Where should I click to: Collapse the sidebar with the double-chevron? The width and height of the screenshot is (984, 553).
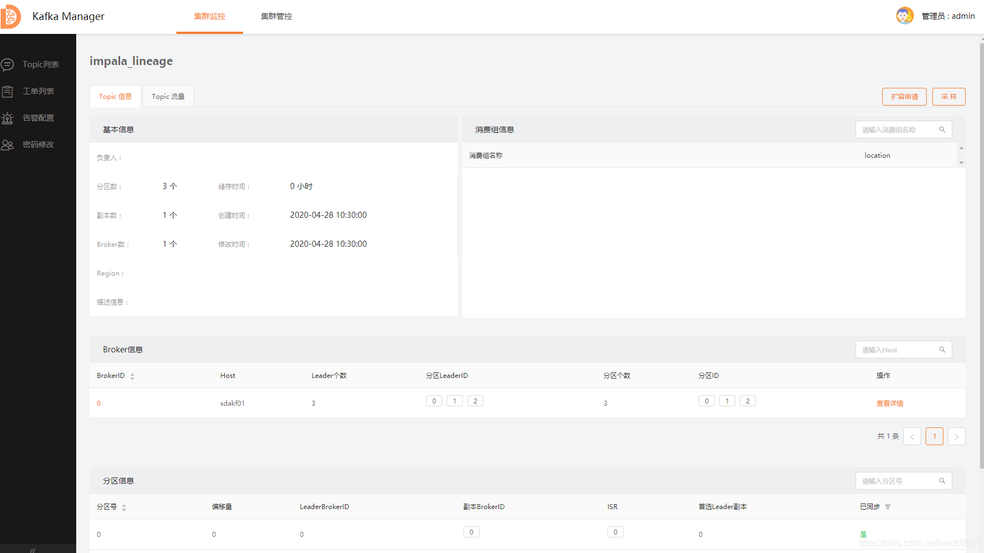coord(33,550)
